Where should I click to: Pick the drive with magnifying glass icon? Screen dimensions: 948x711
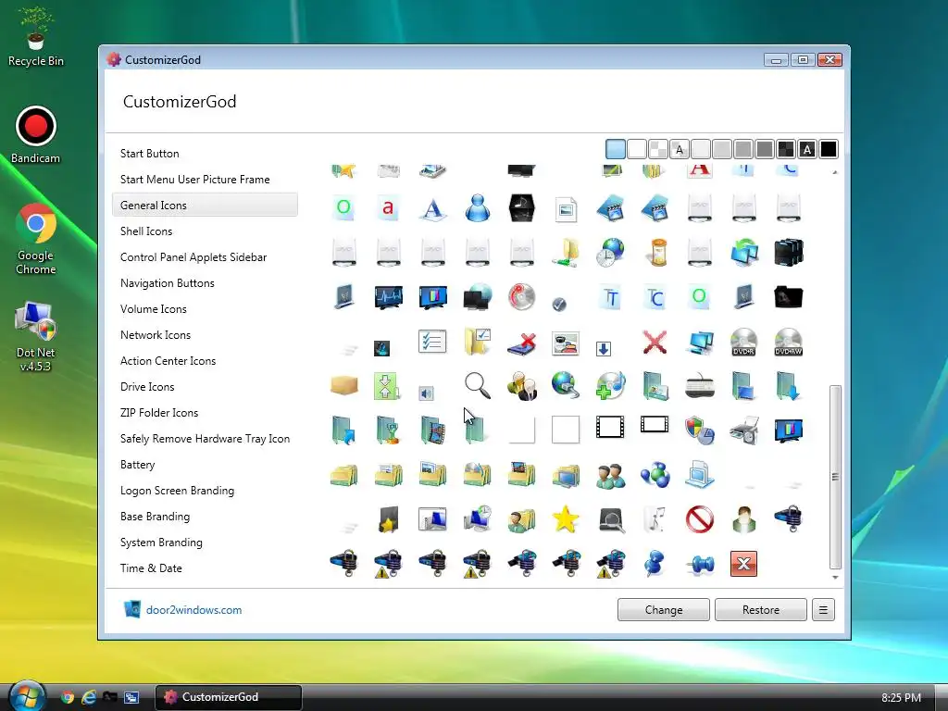point(610,519)
